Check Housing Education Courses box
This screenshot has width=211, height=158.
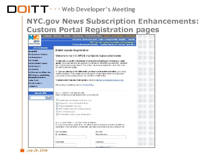point(57,106)
